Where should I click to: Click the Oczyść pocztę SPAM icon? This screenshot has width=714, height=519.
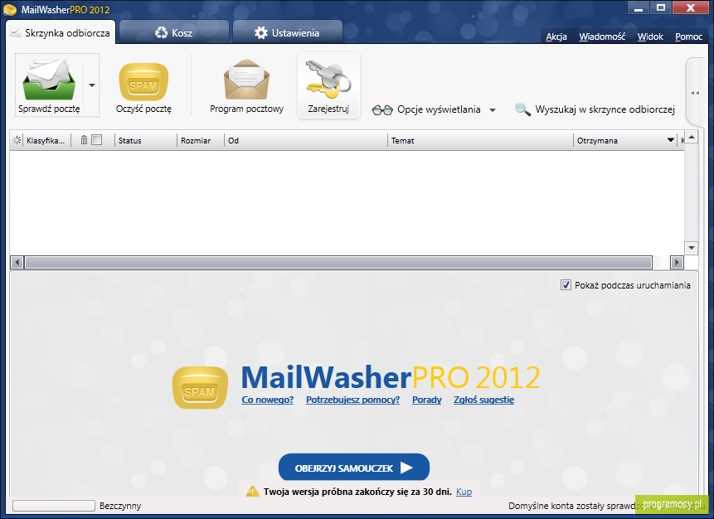143,82
